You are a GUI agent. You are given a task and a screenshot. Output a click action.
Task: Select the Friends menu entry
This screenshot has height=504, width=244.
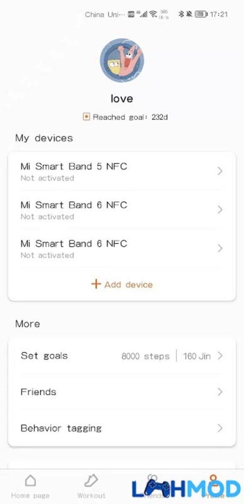(122, 392)
